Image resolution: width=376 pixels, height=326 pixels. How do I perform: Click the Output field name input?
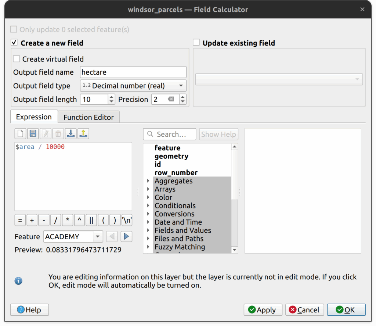click(133, 72)
